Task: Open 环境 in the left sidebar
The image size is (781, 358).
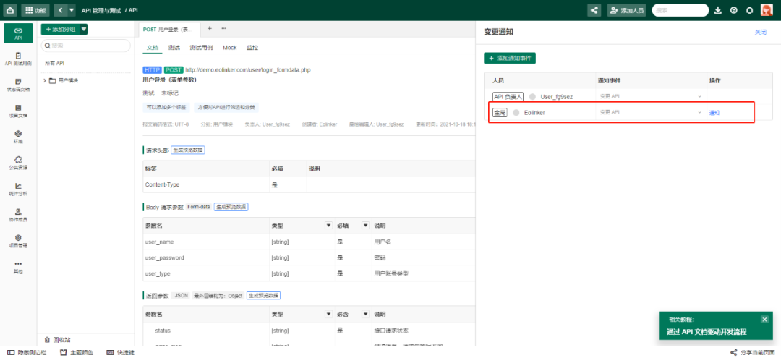Action: click(x=18, y=137)
